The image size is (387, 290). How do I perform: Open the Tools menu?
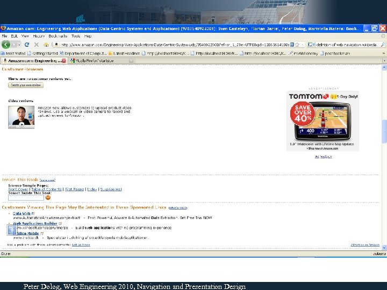76,36
